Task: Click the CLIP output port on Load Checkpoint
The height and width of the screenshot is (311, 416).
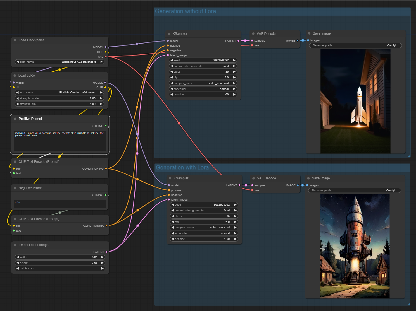Action: 106,52
